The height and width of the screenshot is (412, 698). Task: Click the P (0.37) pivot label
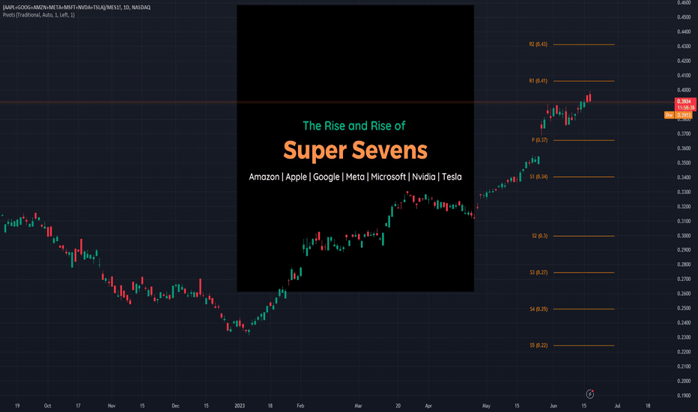[x=539, y=140]
